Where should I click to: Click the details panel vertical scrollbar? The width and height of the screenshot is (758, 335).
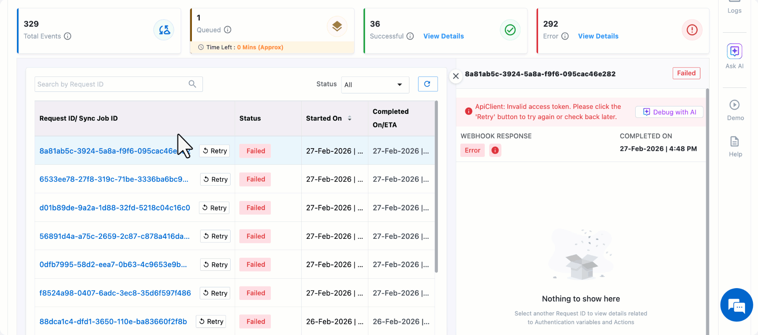[x=707, y=211]
